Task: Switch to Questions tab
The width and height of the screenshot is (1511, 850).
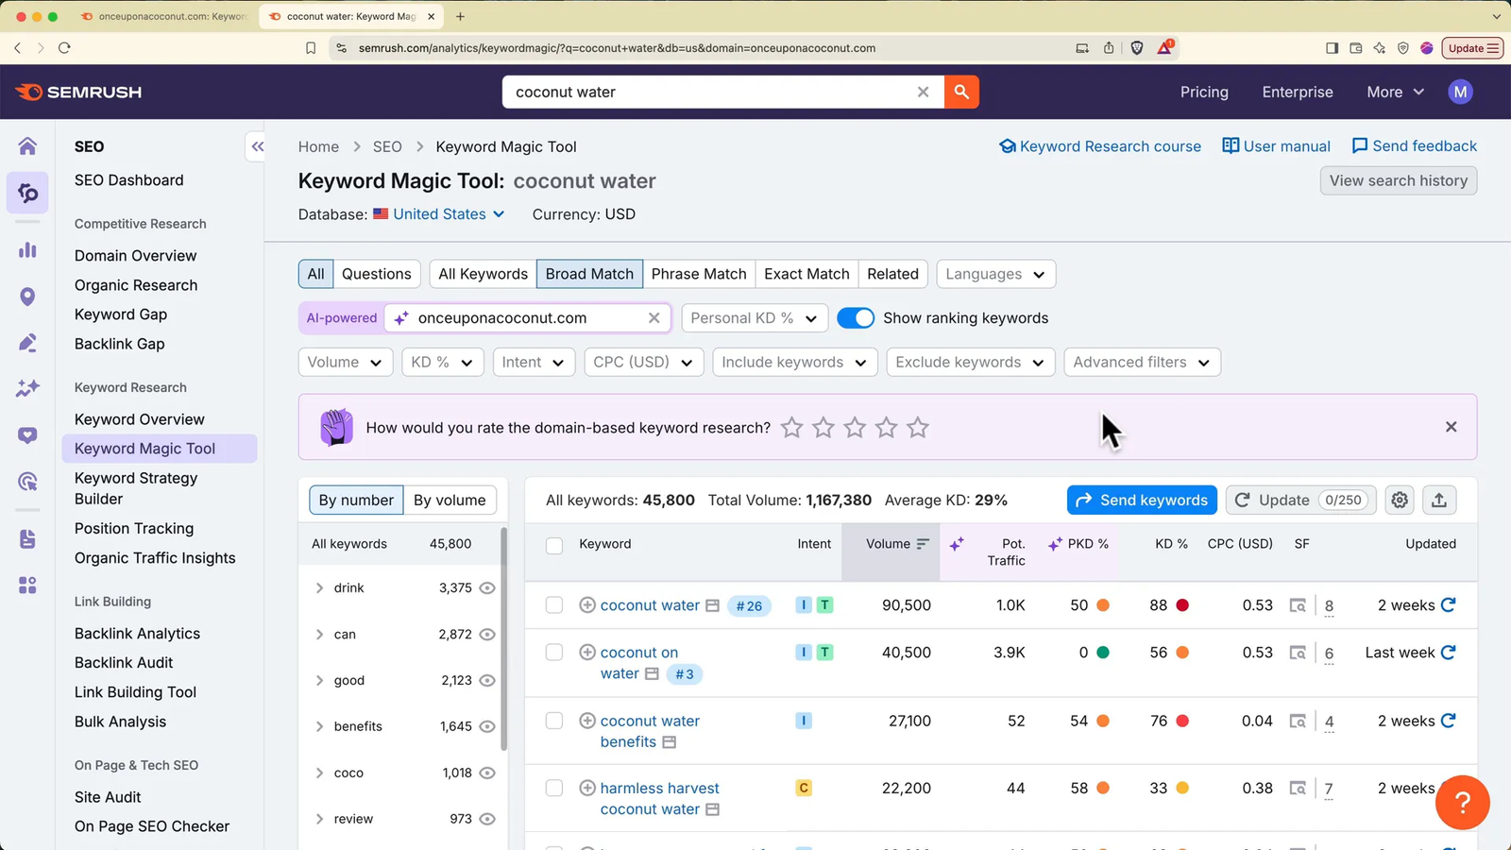Action: (376, 274)
